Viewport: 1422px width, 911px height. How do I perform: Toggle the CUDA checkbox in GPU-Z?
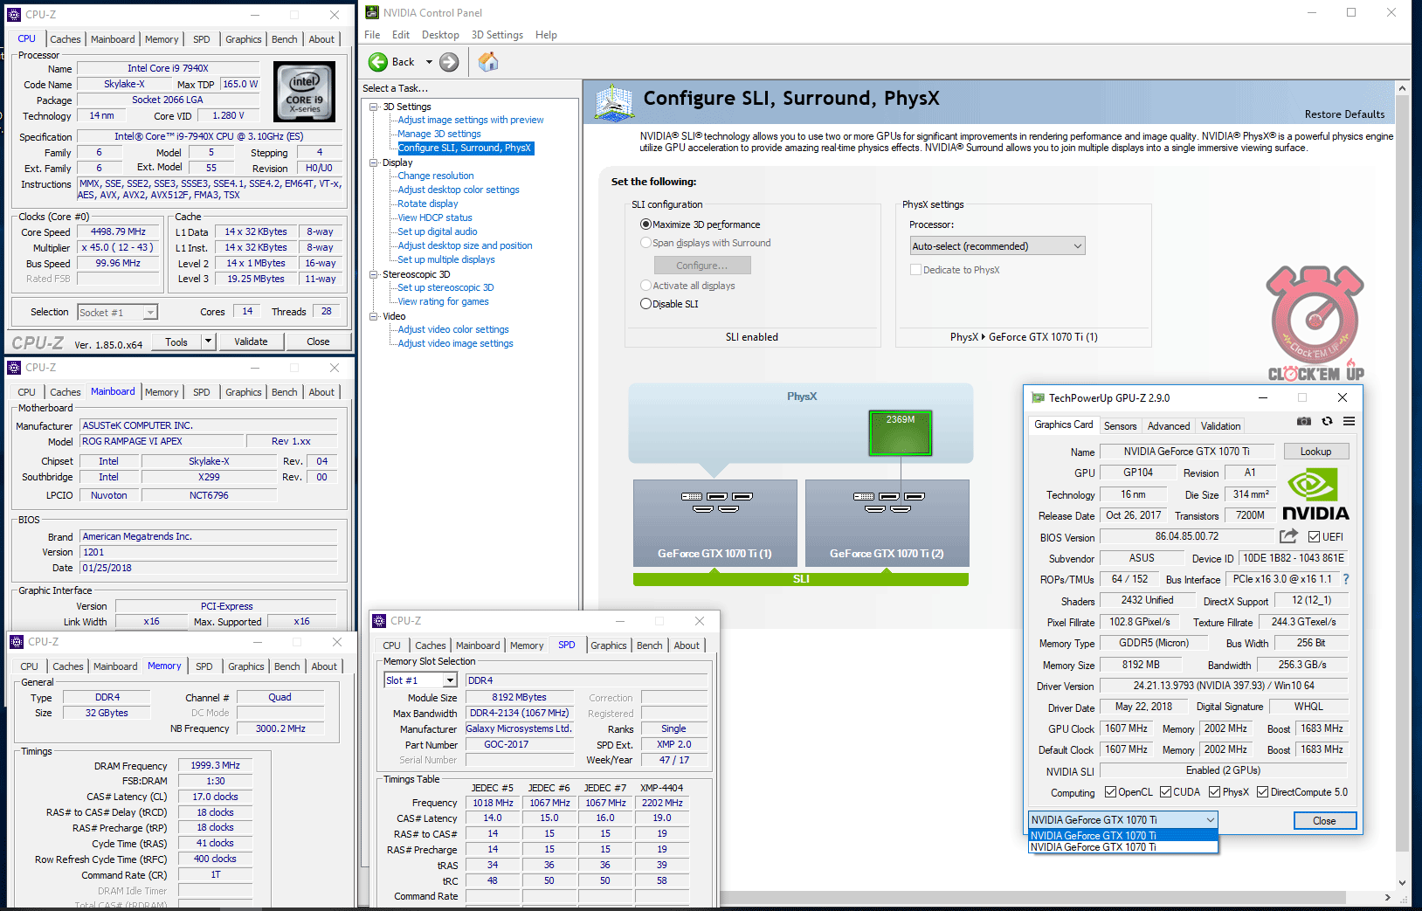coord(1165,792)
